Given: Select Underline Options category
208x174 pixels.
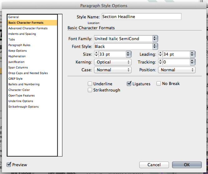Looking at the screenshot, I should point(32,101).
